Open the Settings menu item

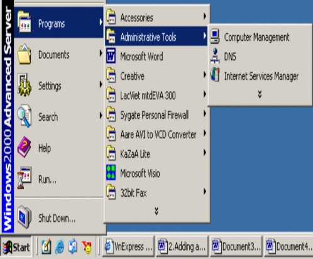[59, 85]
